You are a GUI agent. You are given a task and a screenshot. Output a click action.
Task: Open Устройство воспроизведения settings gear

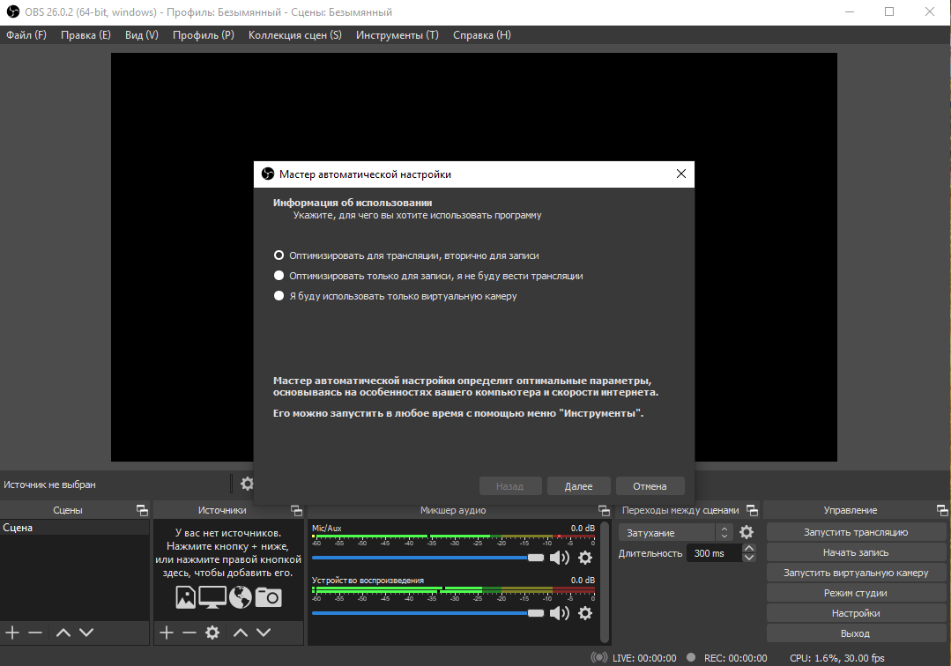585,613
